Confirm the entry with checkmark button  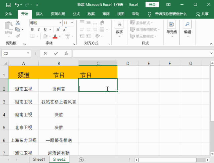click(x=56, y=54)
